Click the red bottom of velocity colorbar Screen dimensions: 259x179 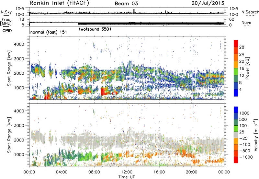point(236,160)
